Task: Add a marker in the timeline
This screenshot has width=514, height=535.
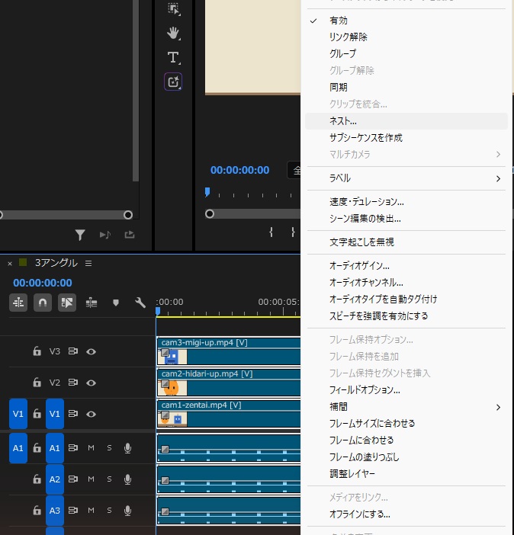Action: pyautogui.click(x=116, y=303)
